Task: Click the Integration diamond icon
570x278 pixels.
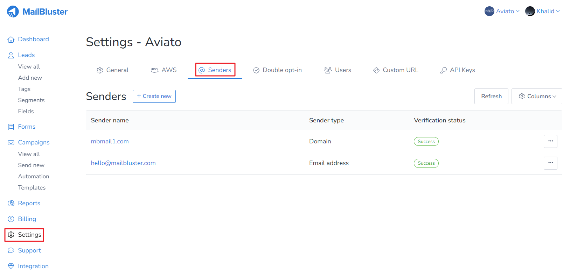Action: (11, 266)
